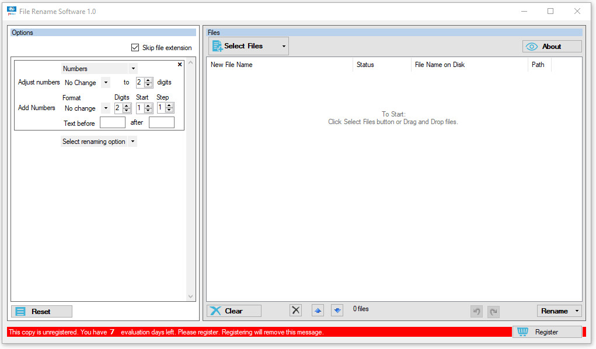
Task: Move file down with blue arrow
Action: [x=337, y=311]
